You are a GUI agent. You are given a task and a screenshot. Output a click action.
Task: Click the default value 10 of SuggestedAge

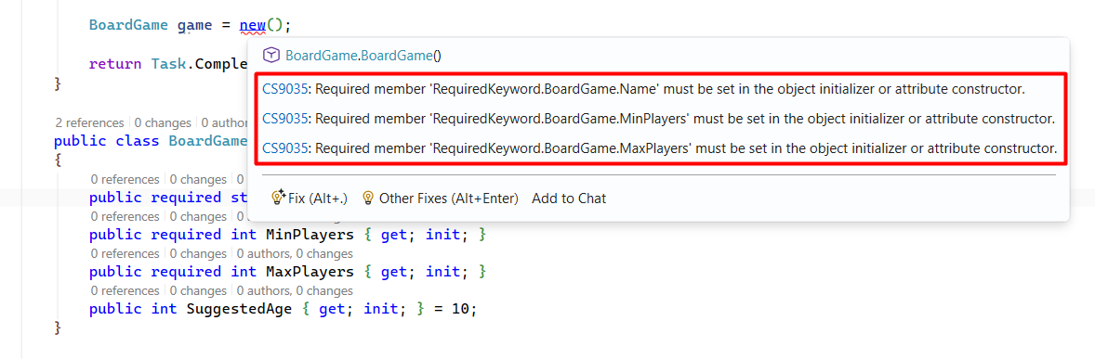[459, 308]
